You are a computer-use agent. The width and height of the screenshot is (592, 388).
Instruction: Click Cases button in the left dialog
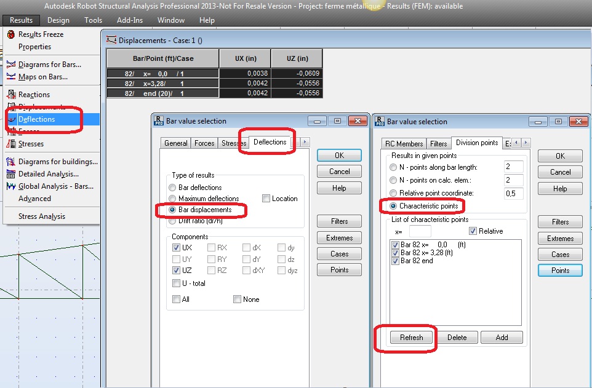339,254
